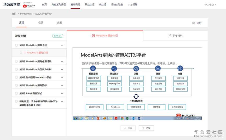Switch to the 课程 tab

click(21, 23)
